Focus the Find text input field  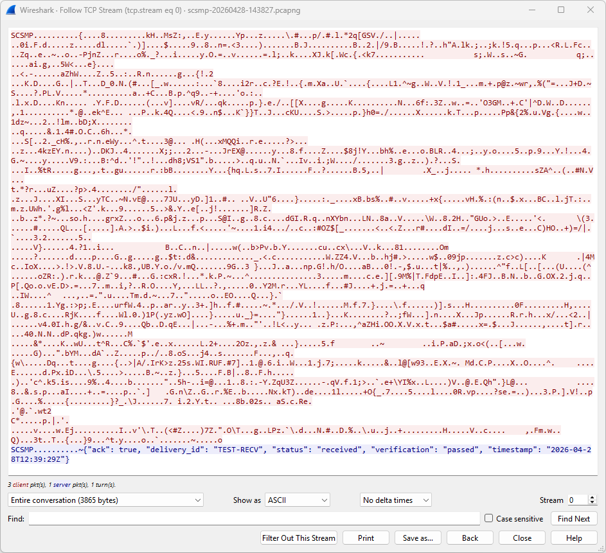click(x=254, y=518)
